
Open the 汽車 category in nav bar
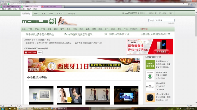[x=75, y=29]
